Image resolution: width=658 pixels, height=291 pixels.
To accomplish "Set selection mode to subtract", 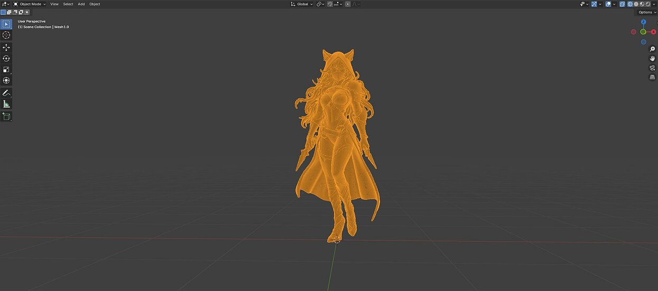I will [15, 12].
